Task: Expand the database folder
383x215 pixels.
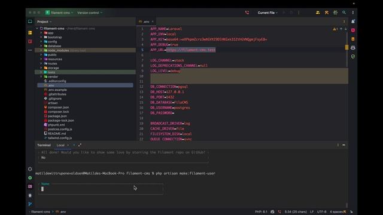Action: coord(41,46)
